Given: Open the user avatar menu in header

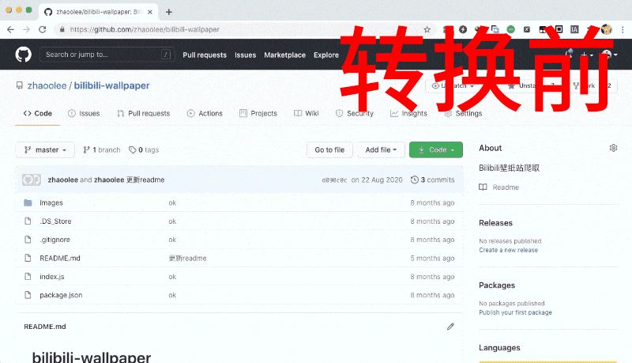Looking at the screenshot, I should tap(609, 55).
